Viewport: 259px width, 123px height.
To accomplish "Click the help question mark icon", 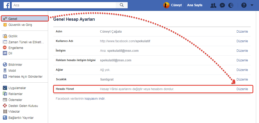I will [x=244, y=5].
